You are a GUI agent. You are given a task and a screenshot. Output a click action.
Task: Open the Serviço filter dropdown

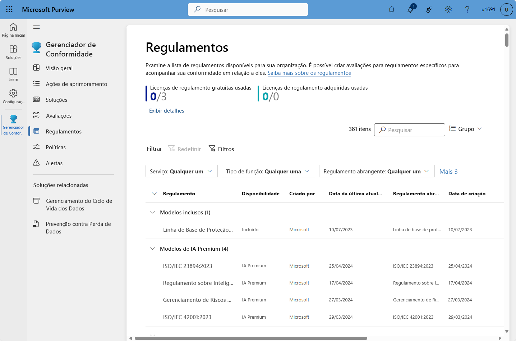(181, 171)
